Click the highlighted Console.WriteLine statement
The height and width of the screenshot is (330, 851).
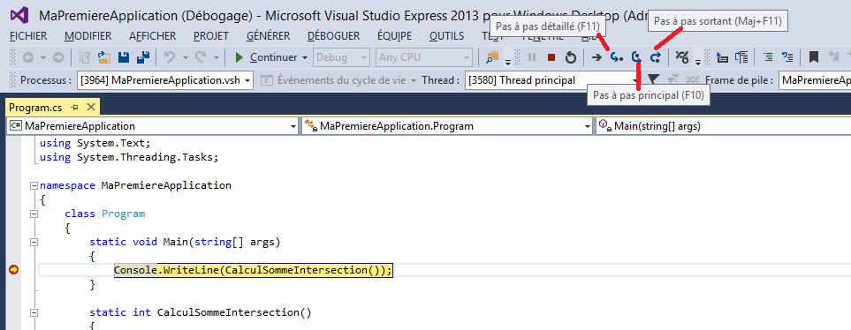(254, 270)
